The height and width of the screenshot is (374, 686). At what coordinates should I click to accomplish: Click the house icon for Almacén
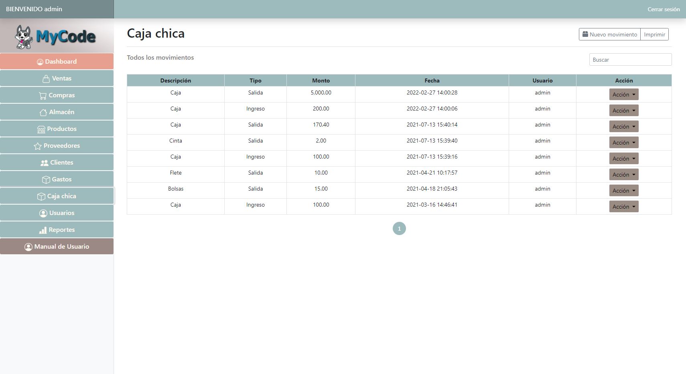(43, 113)
